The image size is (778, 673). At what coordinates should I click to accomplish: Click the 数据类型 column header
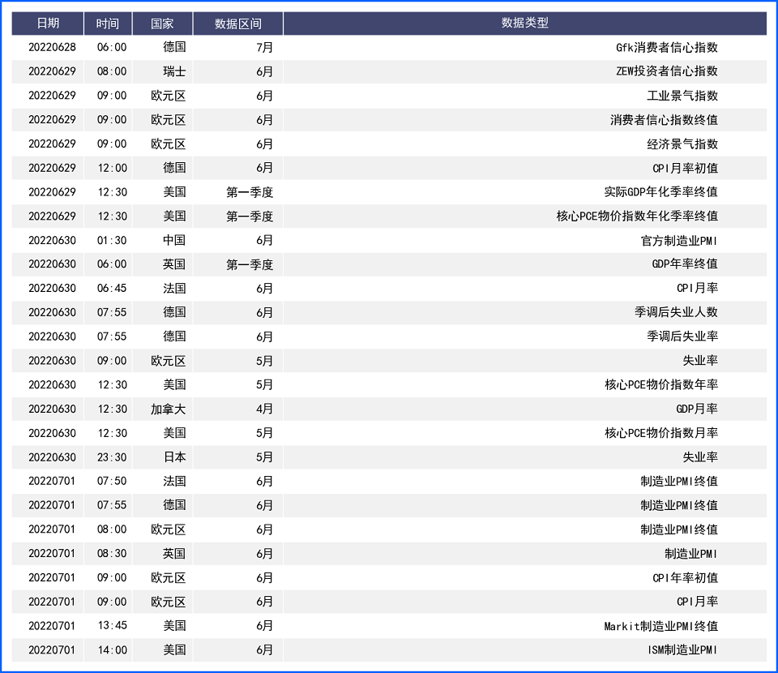(x=524, y=24)
